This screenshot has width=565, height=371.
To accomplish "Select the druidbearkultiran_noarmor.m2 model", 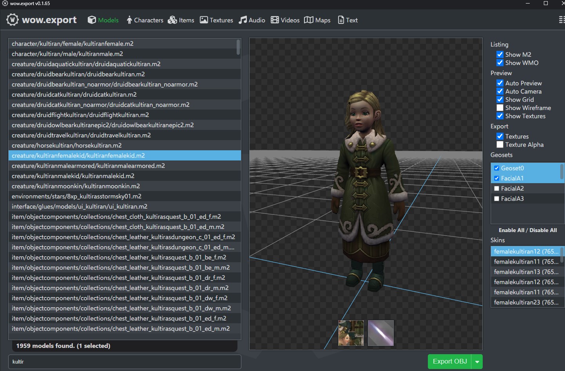I will coord(125,84).
